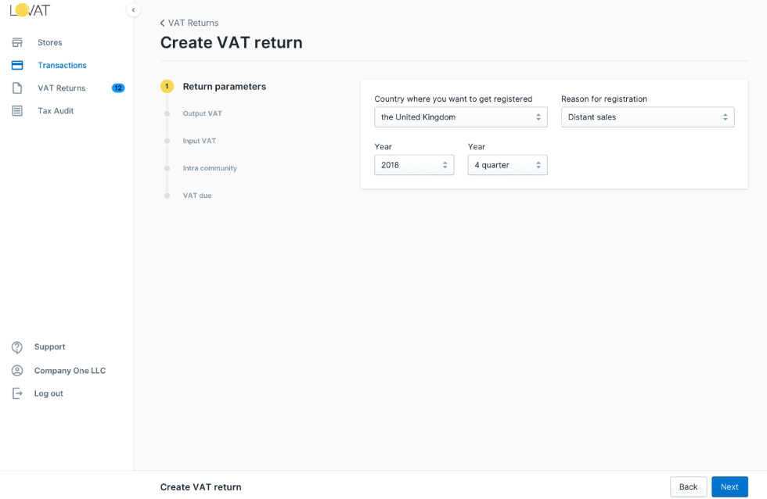
Task: Click the Transactions card icon
Action: click(x=17, y=65)
